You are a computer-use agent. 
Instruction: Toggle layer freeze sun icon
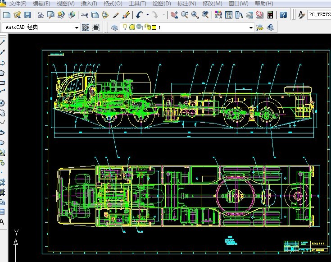pos(132,27)
